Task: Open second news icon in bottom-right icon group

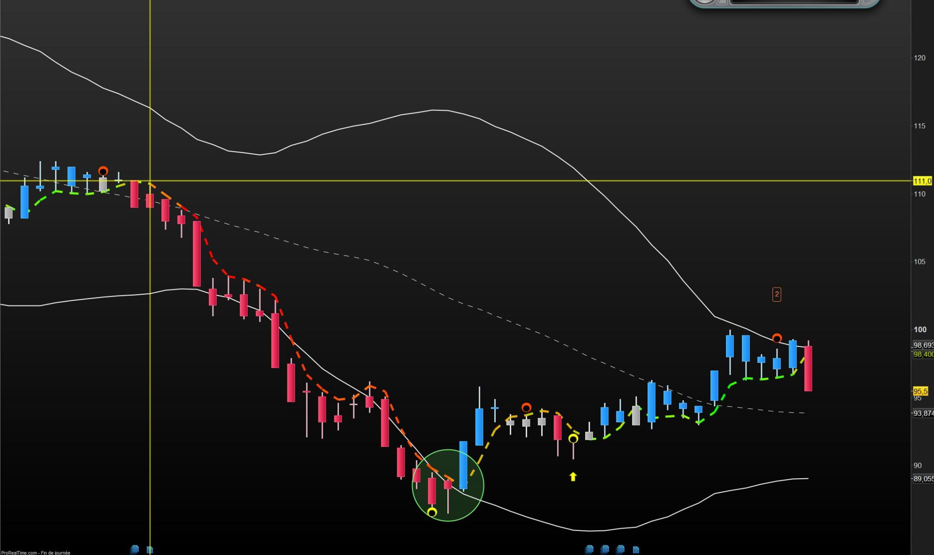Action: point(605,549)
